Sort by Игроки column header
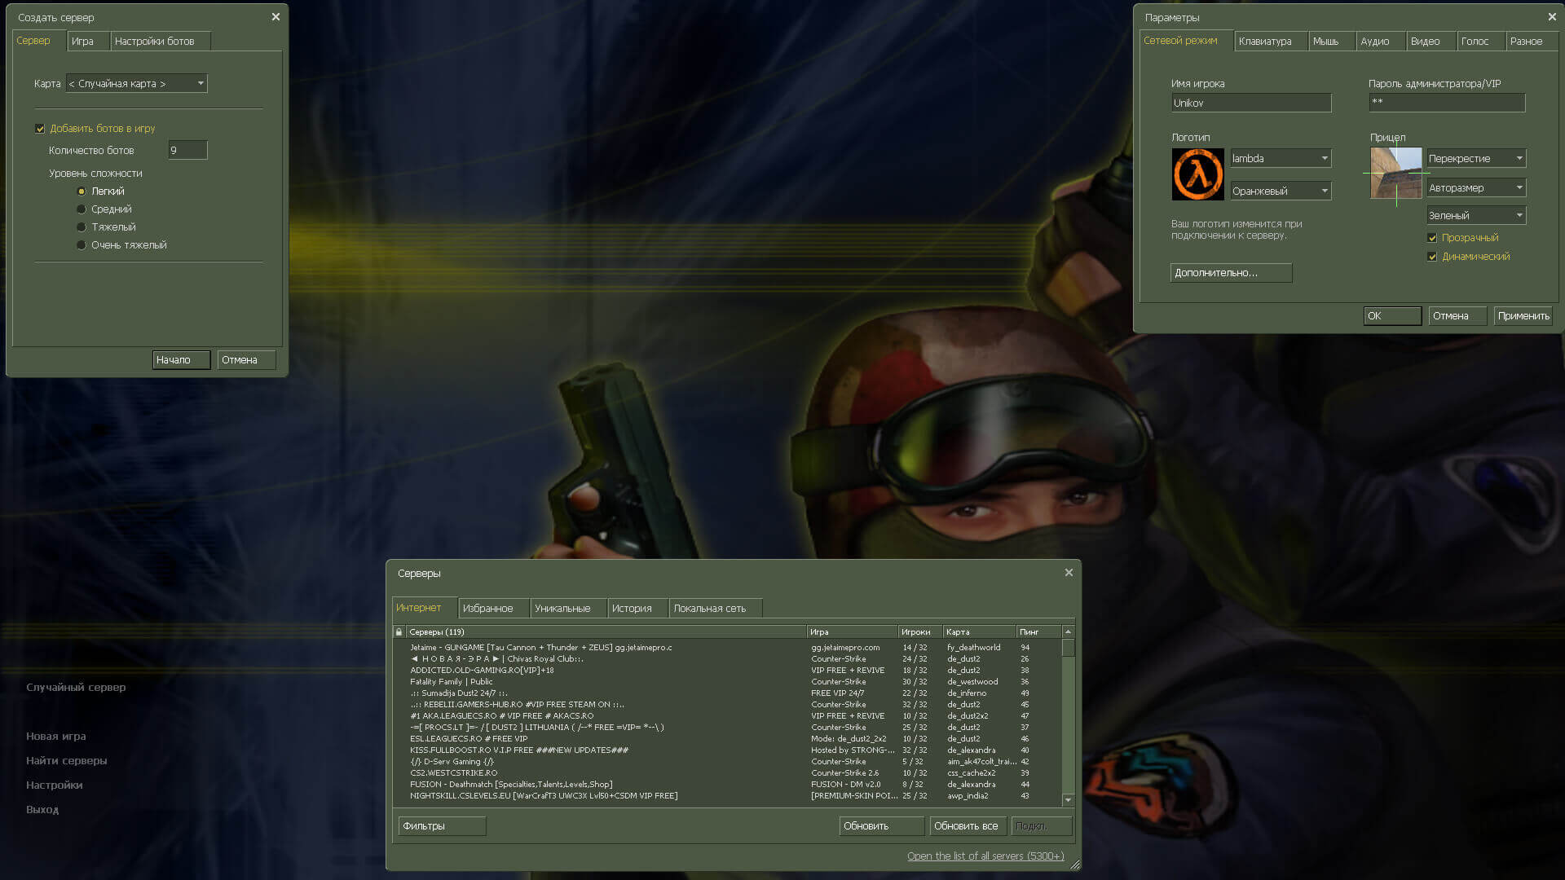 click(x=920, y=631)
